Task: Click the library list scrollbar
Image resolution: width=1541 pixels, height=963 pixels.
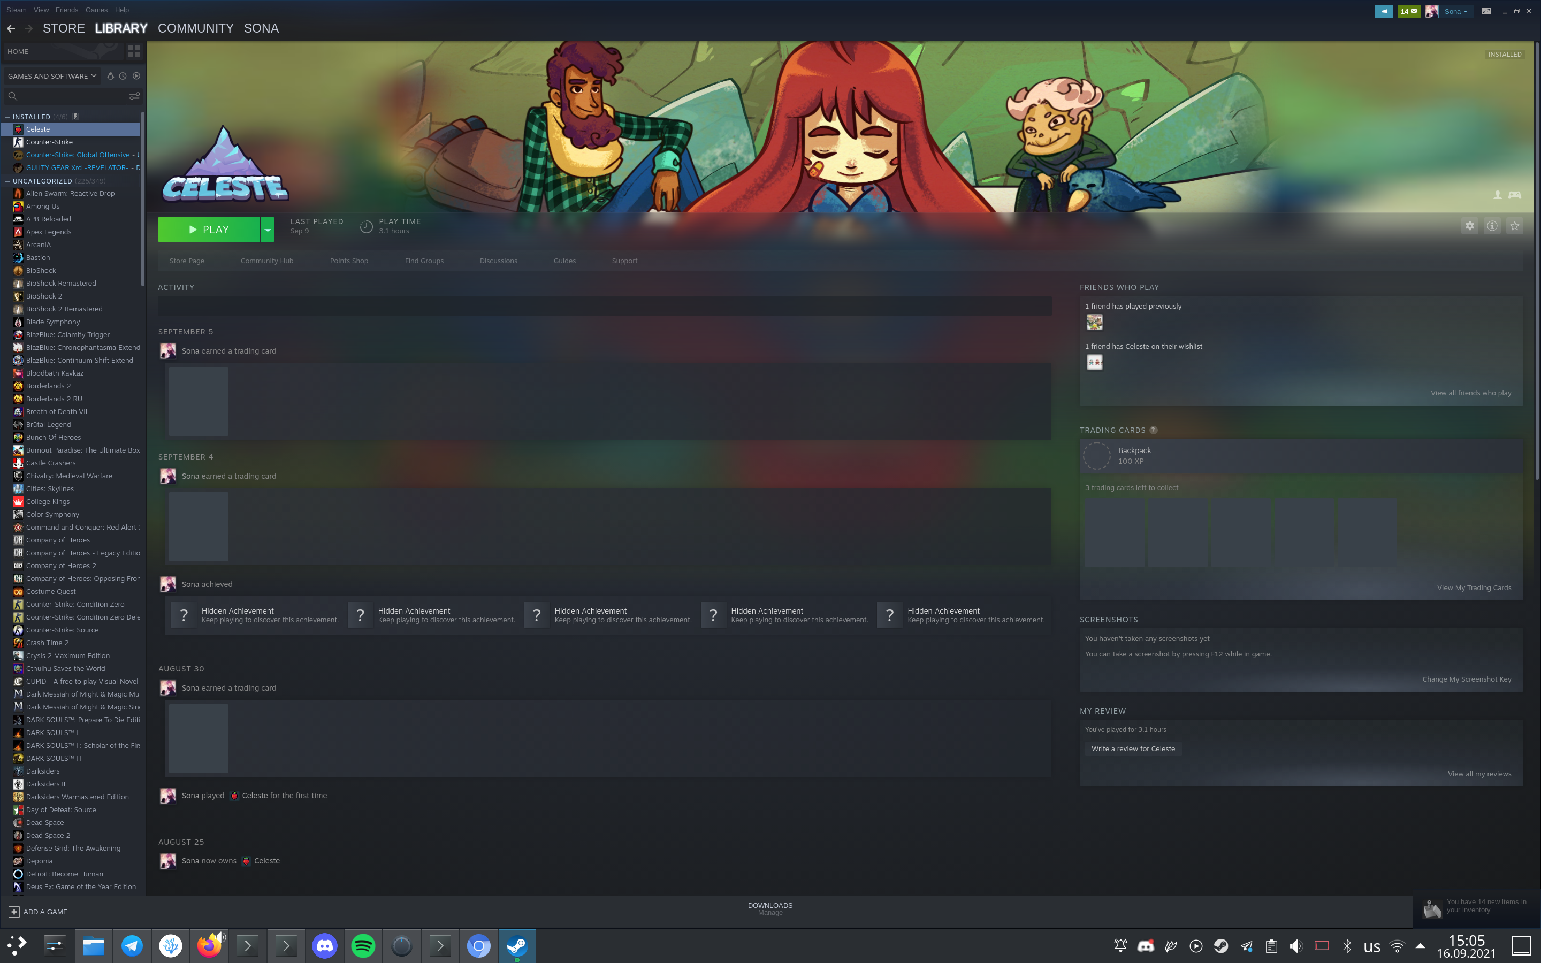Action: coord(143,198)
